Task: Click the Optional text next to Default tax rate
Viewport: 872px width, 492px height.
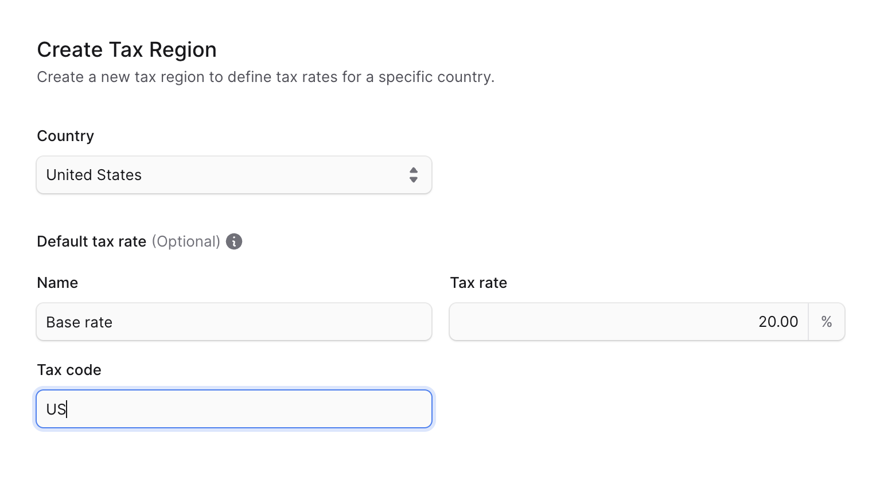Action: pos(186,241)
